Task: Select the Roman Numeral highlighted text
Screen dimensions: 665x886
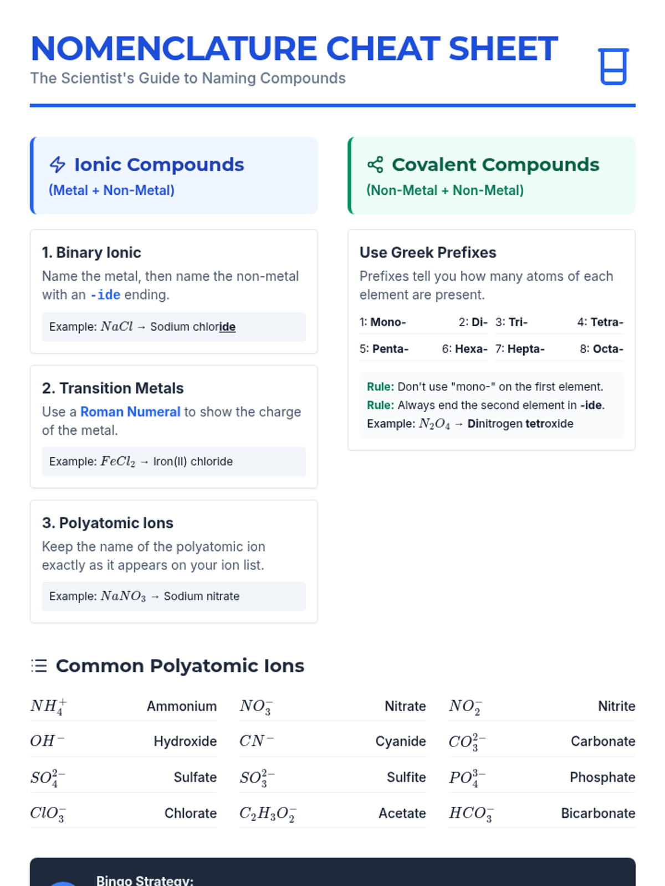Action: click(x=130, y=412)
